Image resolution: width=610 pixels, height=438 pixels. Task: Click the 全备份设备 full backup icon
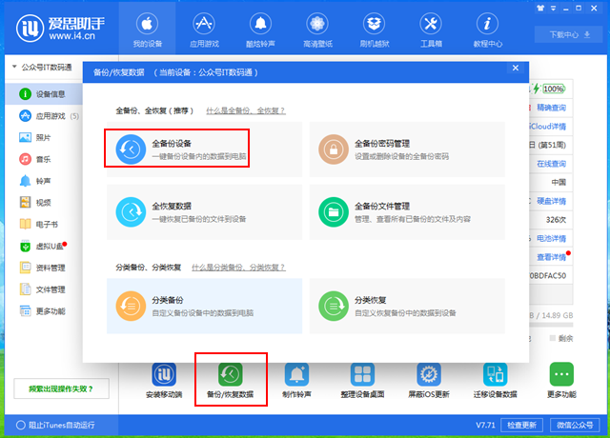point(128,149)
